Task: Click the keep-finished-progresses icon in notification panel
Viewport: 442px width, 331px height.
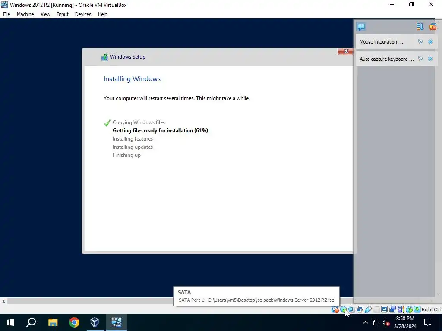Action: (420, 27)
